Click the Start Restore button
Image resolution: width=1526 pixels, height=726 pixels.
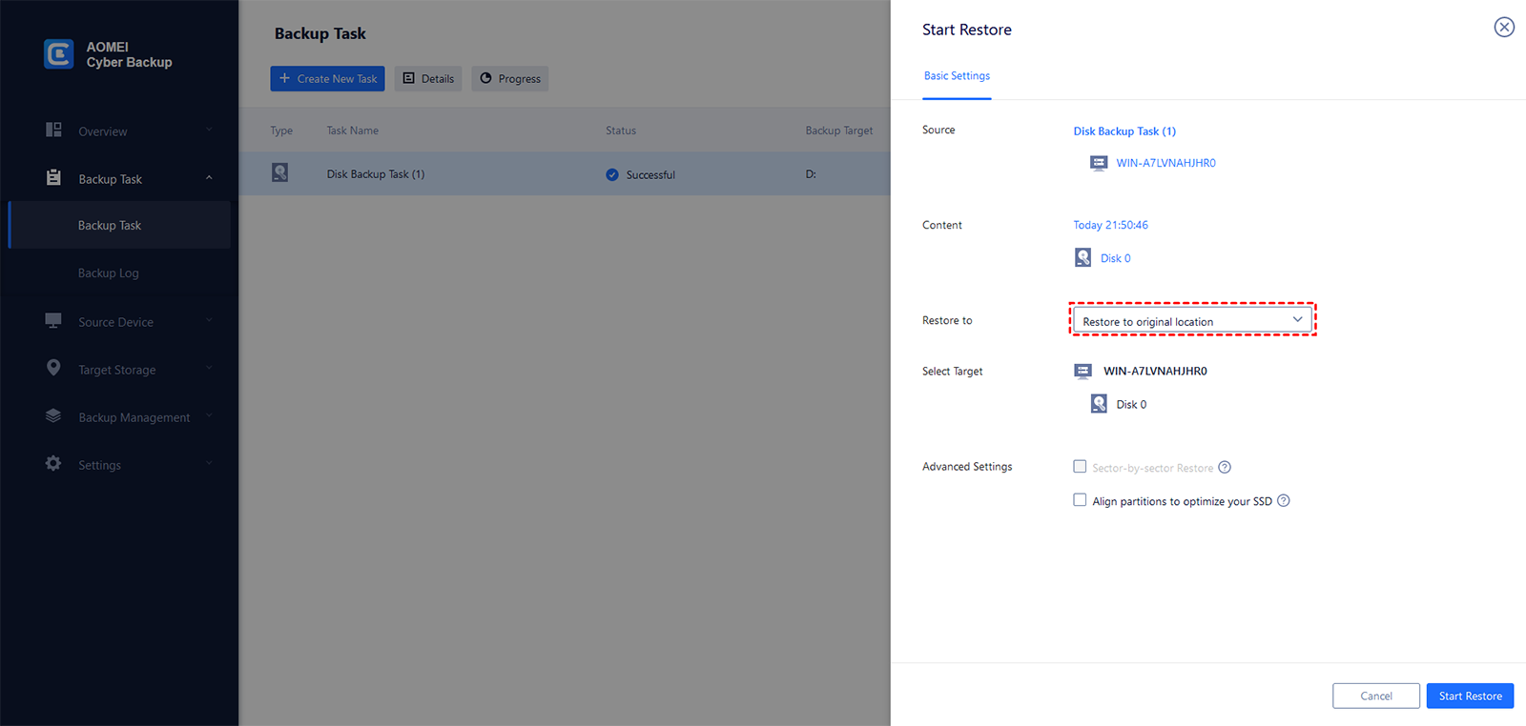[x=1470, y=696]
